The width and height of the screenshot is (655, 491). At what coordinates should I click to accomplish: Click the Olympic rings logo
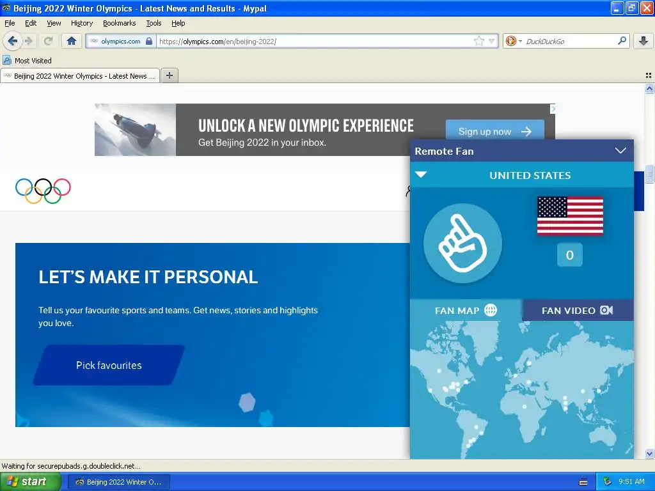(x=43, y=191)
